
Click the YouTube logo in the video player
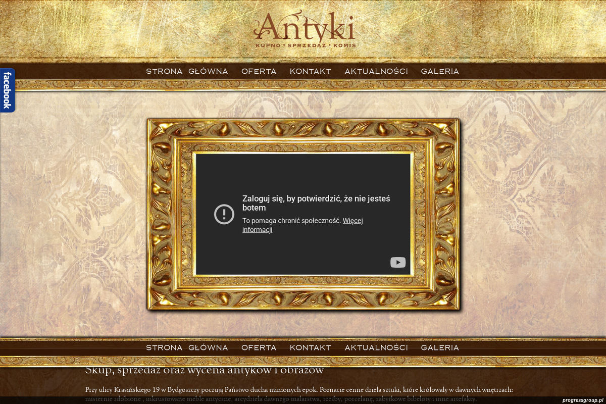pyautogui.click(x=397, y=262)
